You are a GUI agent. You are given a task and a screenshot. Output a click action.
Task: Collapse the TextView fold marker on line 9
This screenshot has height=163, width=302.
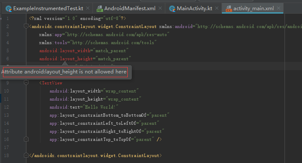coord(26,82)
